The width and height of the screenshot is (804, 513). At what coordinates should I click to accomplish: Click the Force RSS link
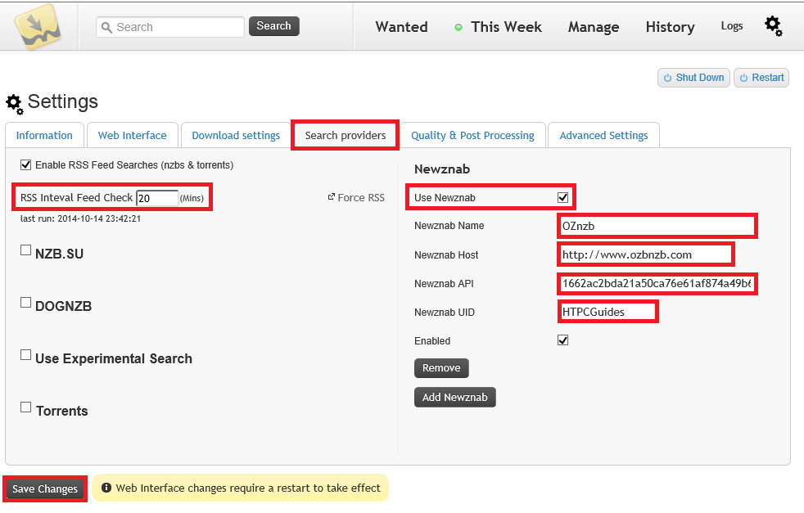(x=356, y=197)
